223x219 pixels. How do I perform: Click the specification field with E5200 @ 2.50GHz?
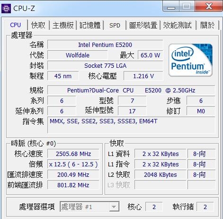tap(131, 90)
